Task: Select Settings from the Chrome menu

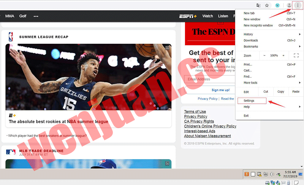Action: coord(249,101)
